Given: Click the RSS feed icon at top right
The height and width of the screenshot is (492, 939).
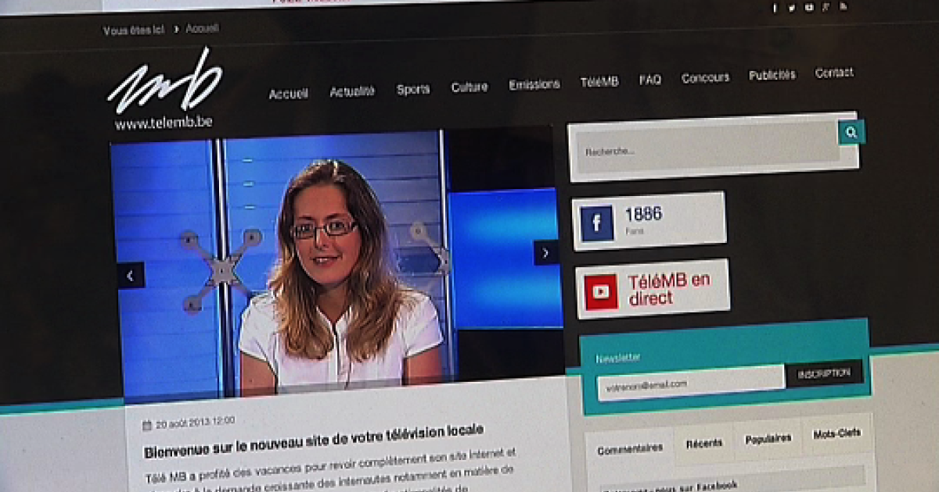Looking at the screenshot, I should click(843, 7).
